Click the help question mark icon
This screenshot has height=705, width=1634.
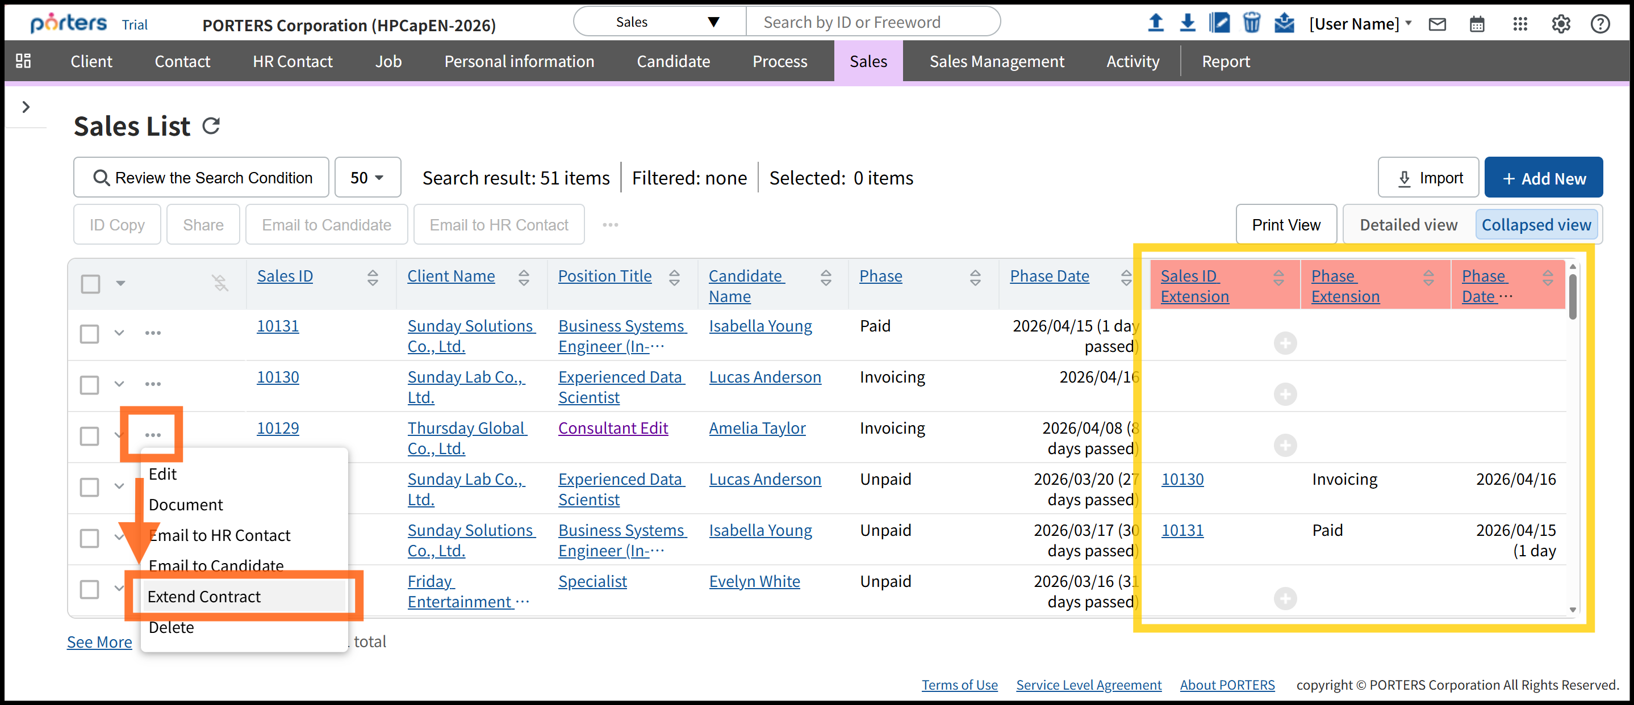(1600, 24)
